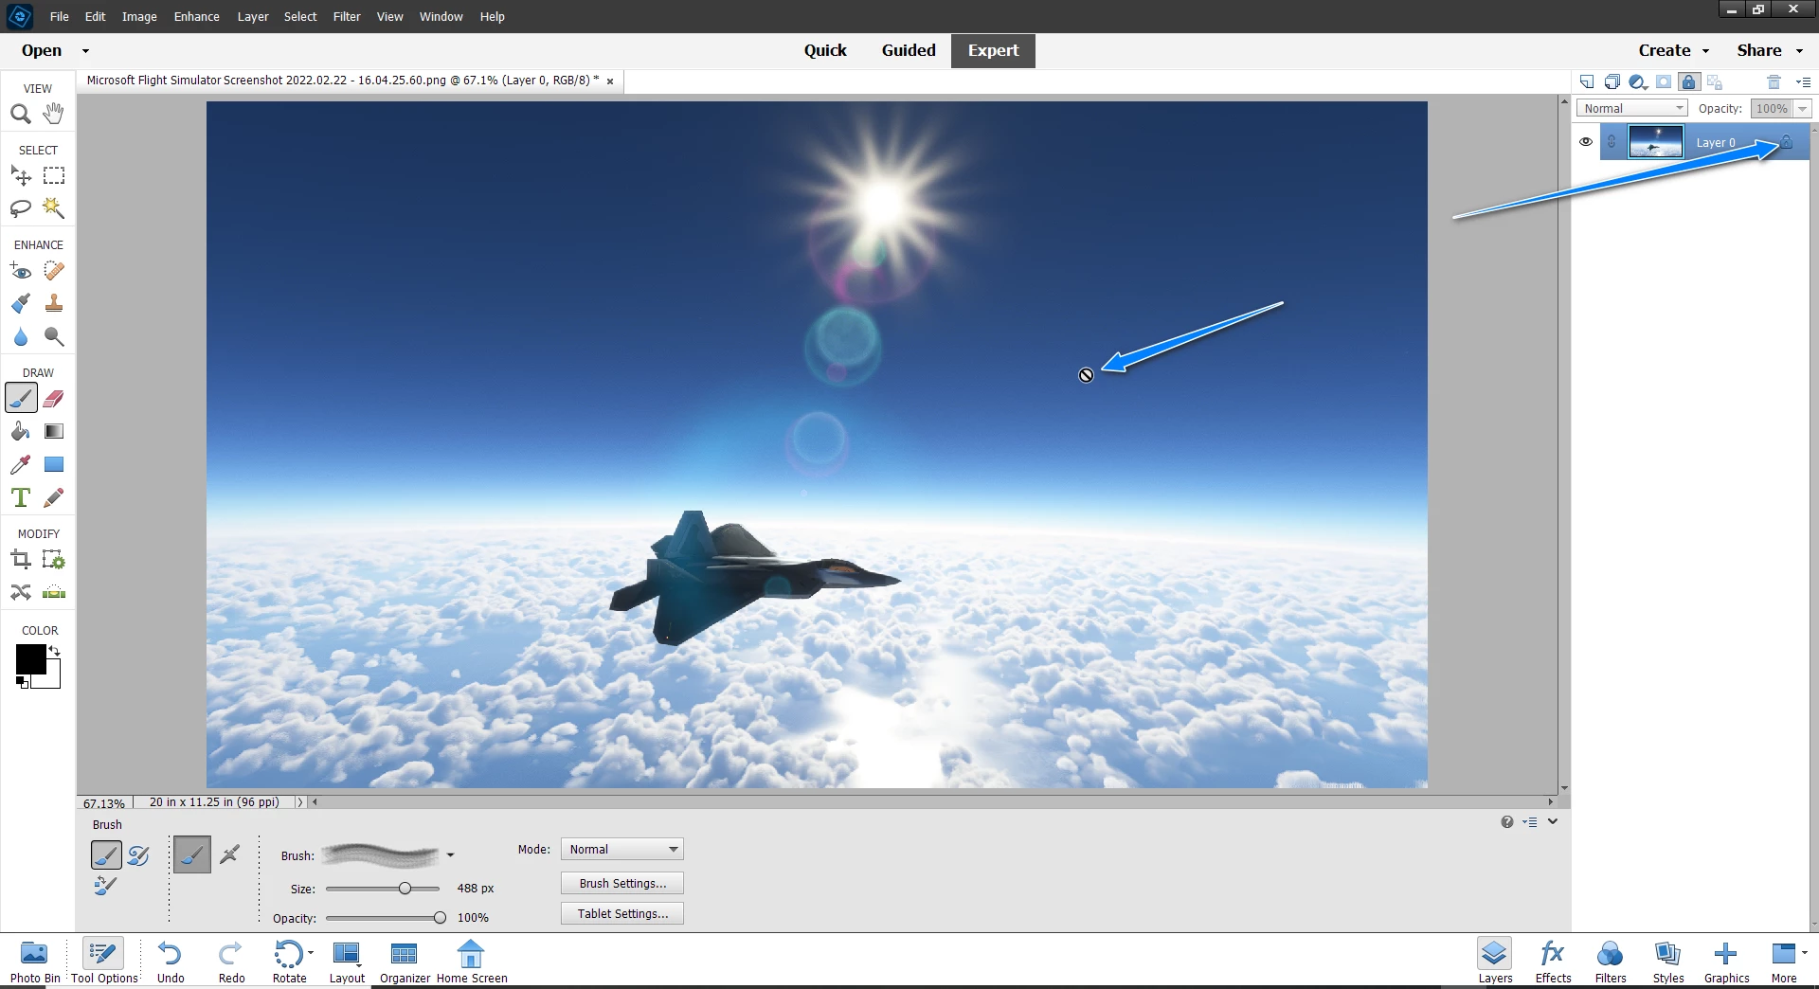This screenshot has height=989, width=1819.
Task: Select the Lasso tool
Action: tap(21, 208)
